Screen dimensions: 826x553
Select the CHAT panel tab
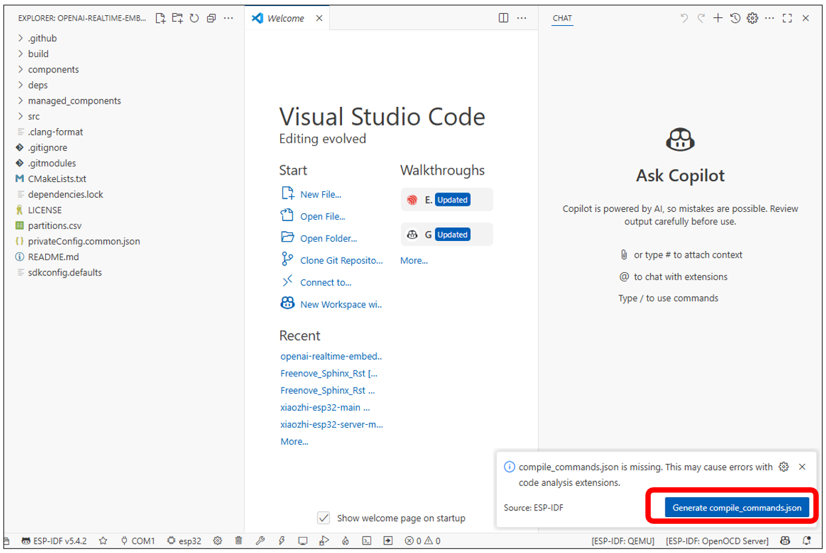(x=562, y=19)
